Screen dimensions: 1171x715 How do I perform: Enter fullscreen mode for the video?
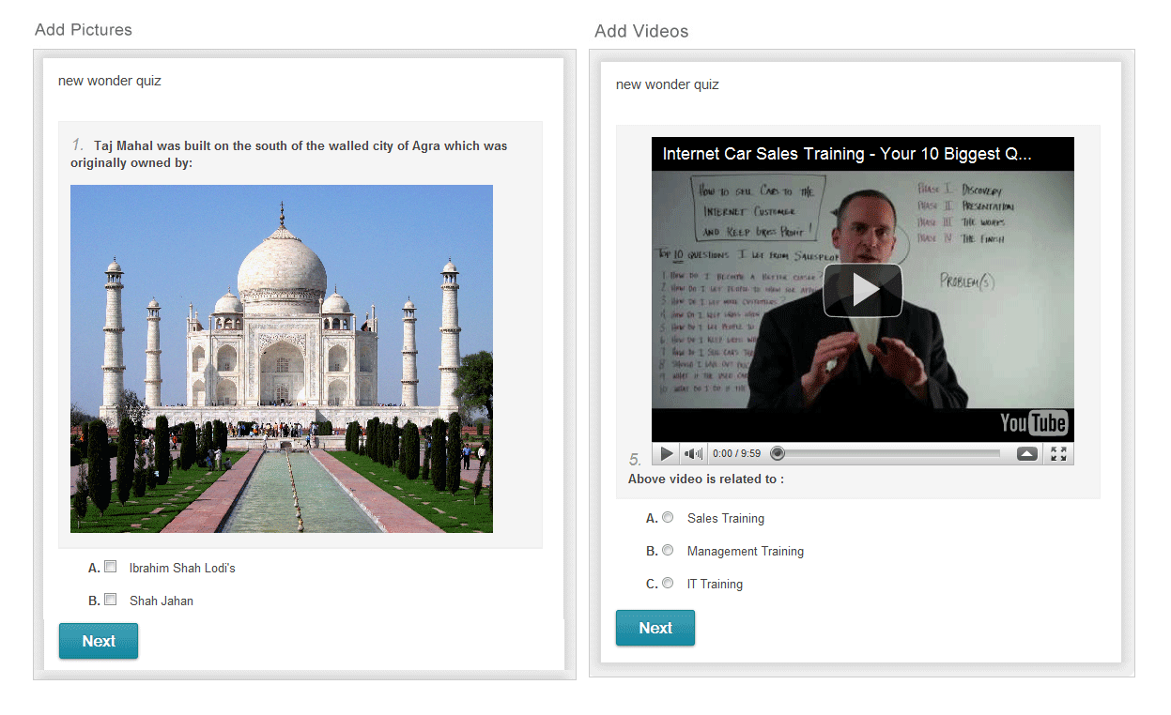(x=1058, y=454)
